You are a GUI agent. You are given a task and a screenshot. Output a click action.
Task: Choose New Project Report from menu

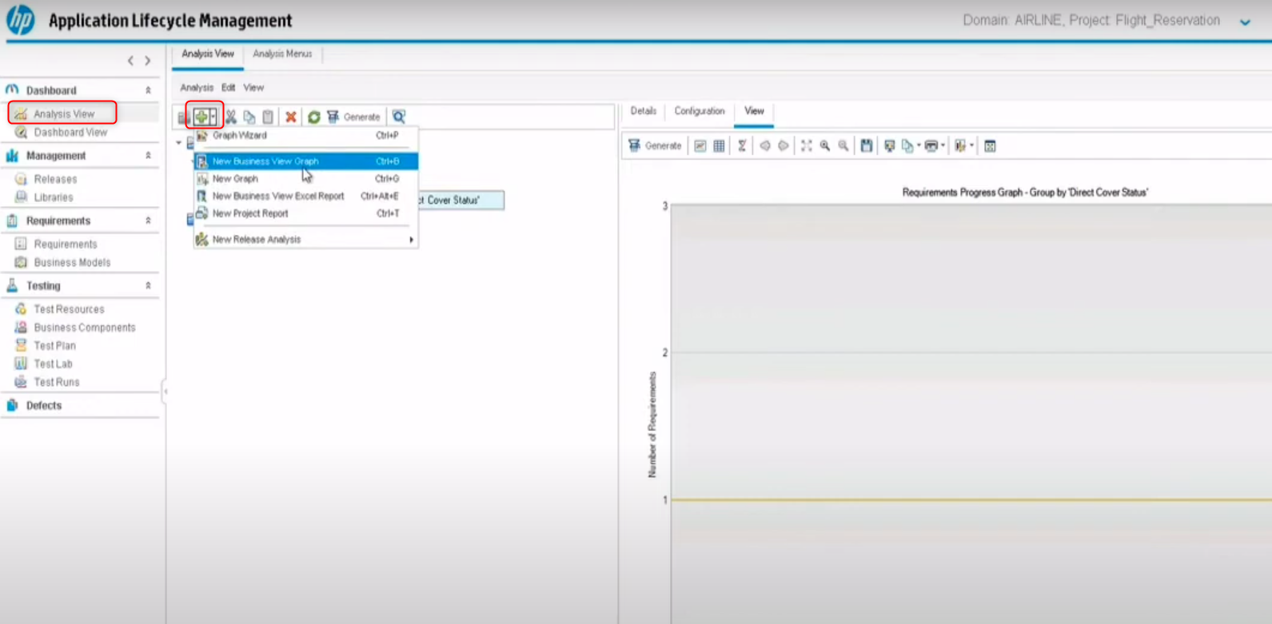[x=250, y=213]
